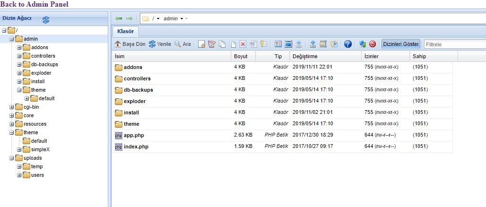This screenshot has height=207, width=486.
Task: Go forward using the green right arrow
Action: pos(129,18)
